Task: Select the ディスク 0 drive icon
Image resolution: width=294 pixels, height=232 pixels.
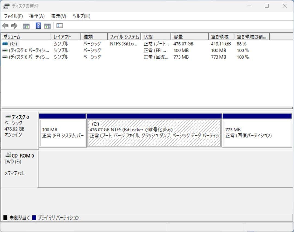Action: point(8,117)
